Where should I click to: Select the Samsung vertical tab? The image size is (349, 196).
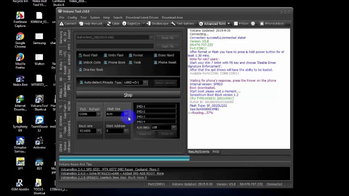point(61,37)
